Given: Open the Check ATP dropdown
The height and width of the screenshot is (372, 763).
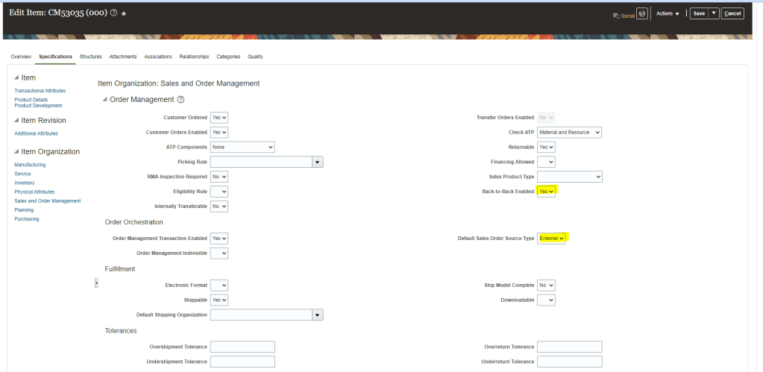Looking at the screenshot, I should (569, 132).
